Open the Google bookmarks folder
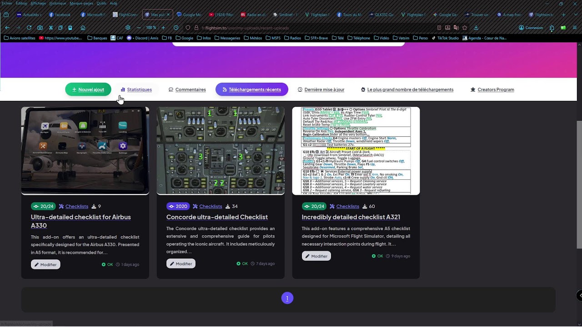Screen dimensions: 582x327 [x=185, y=38]
